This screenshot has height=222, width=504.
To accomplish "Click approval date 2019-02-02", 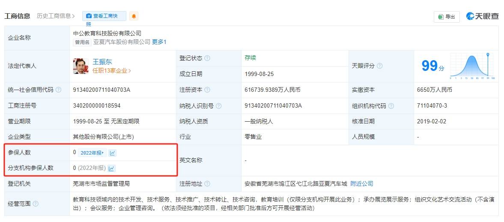I will point(432,121).
